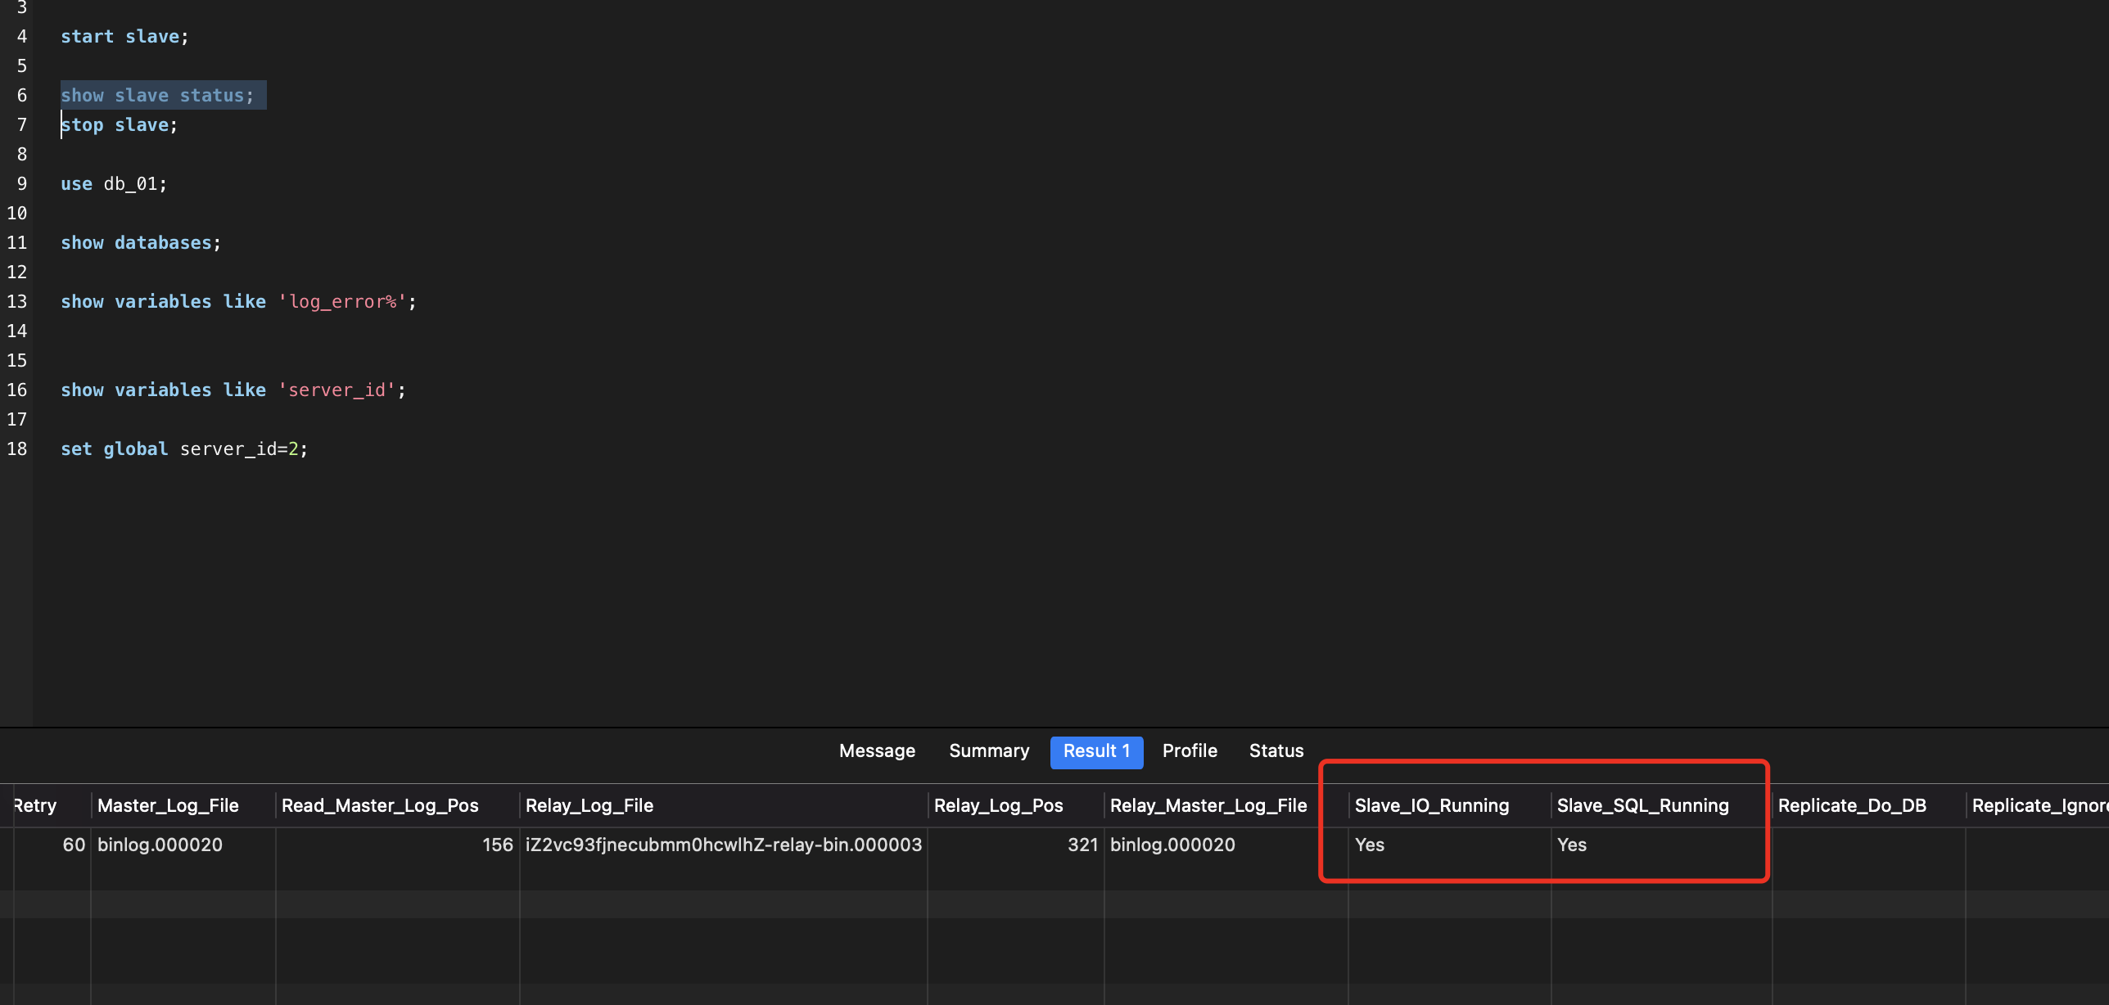The width and height of the screenshot is (2109, 1005).
Task: Select the Slave_IO_Running Yes cell
Action: 1370,845
